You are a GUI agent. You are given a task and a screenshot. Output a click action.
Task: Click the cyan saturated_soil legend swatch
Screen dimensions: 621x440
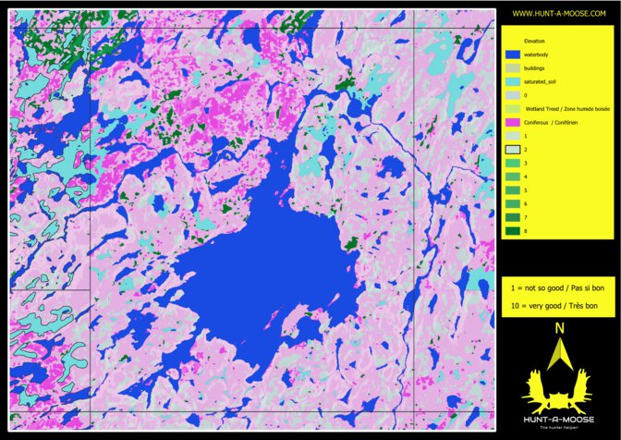[x=513, y=81]
